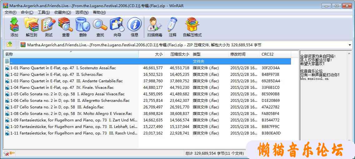This screenshot has height=159, width=355.
Task: Select "1-07 Cello Sonata III. Adagio.flac" name
Action: 57,107
